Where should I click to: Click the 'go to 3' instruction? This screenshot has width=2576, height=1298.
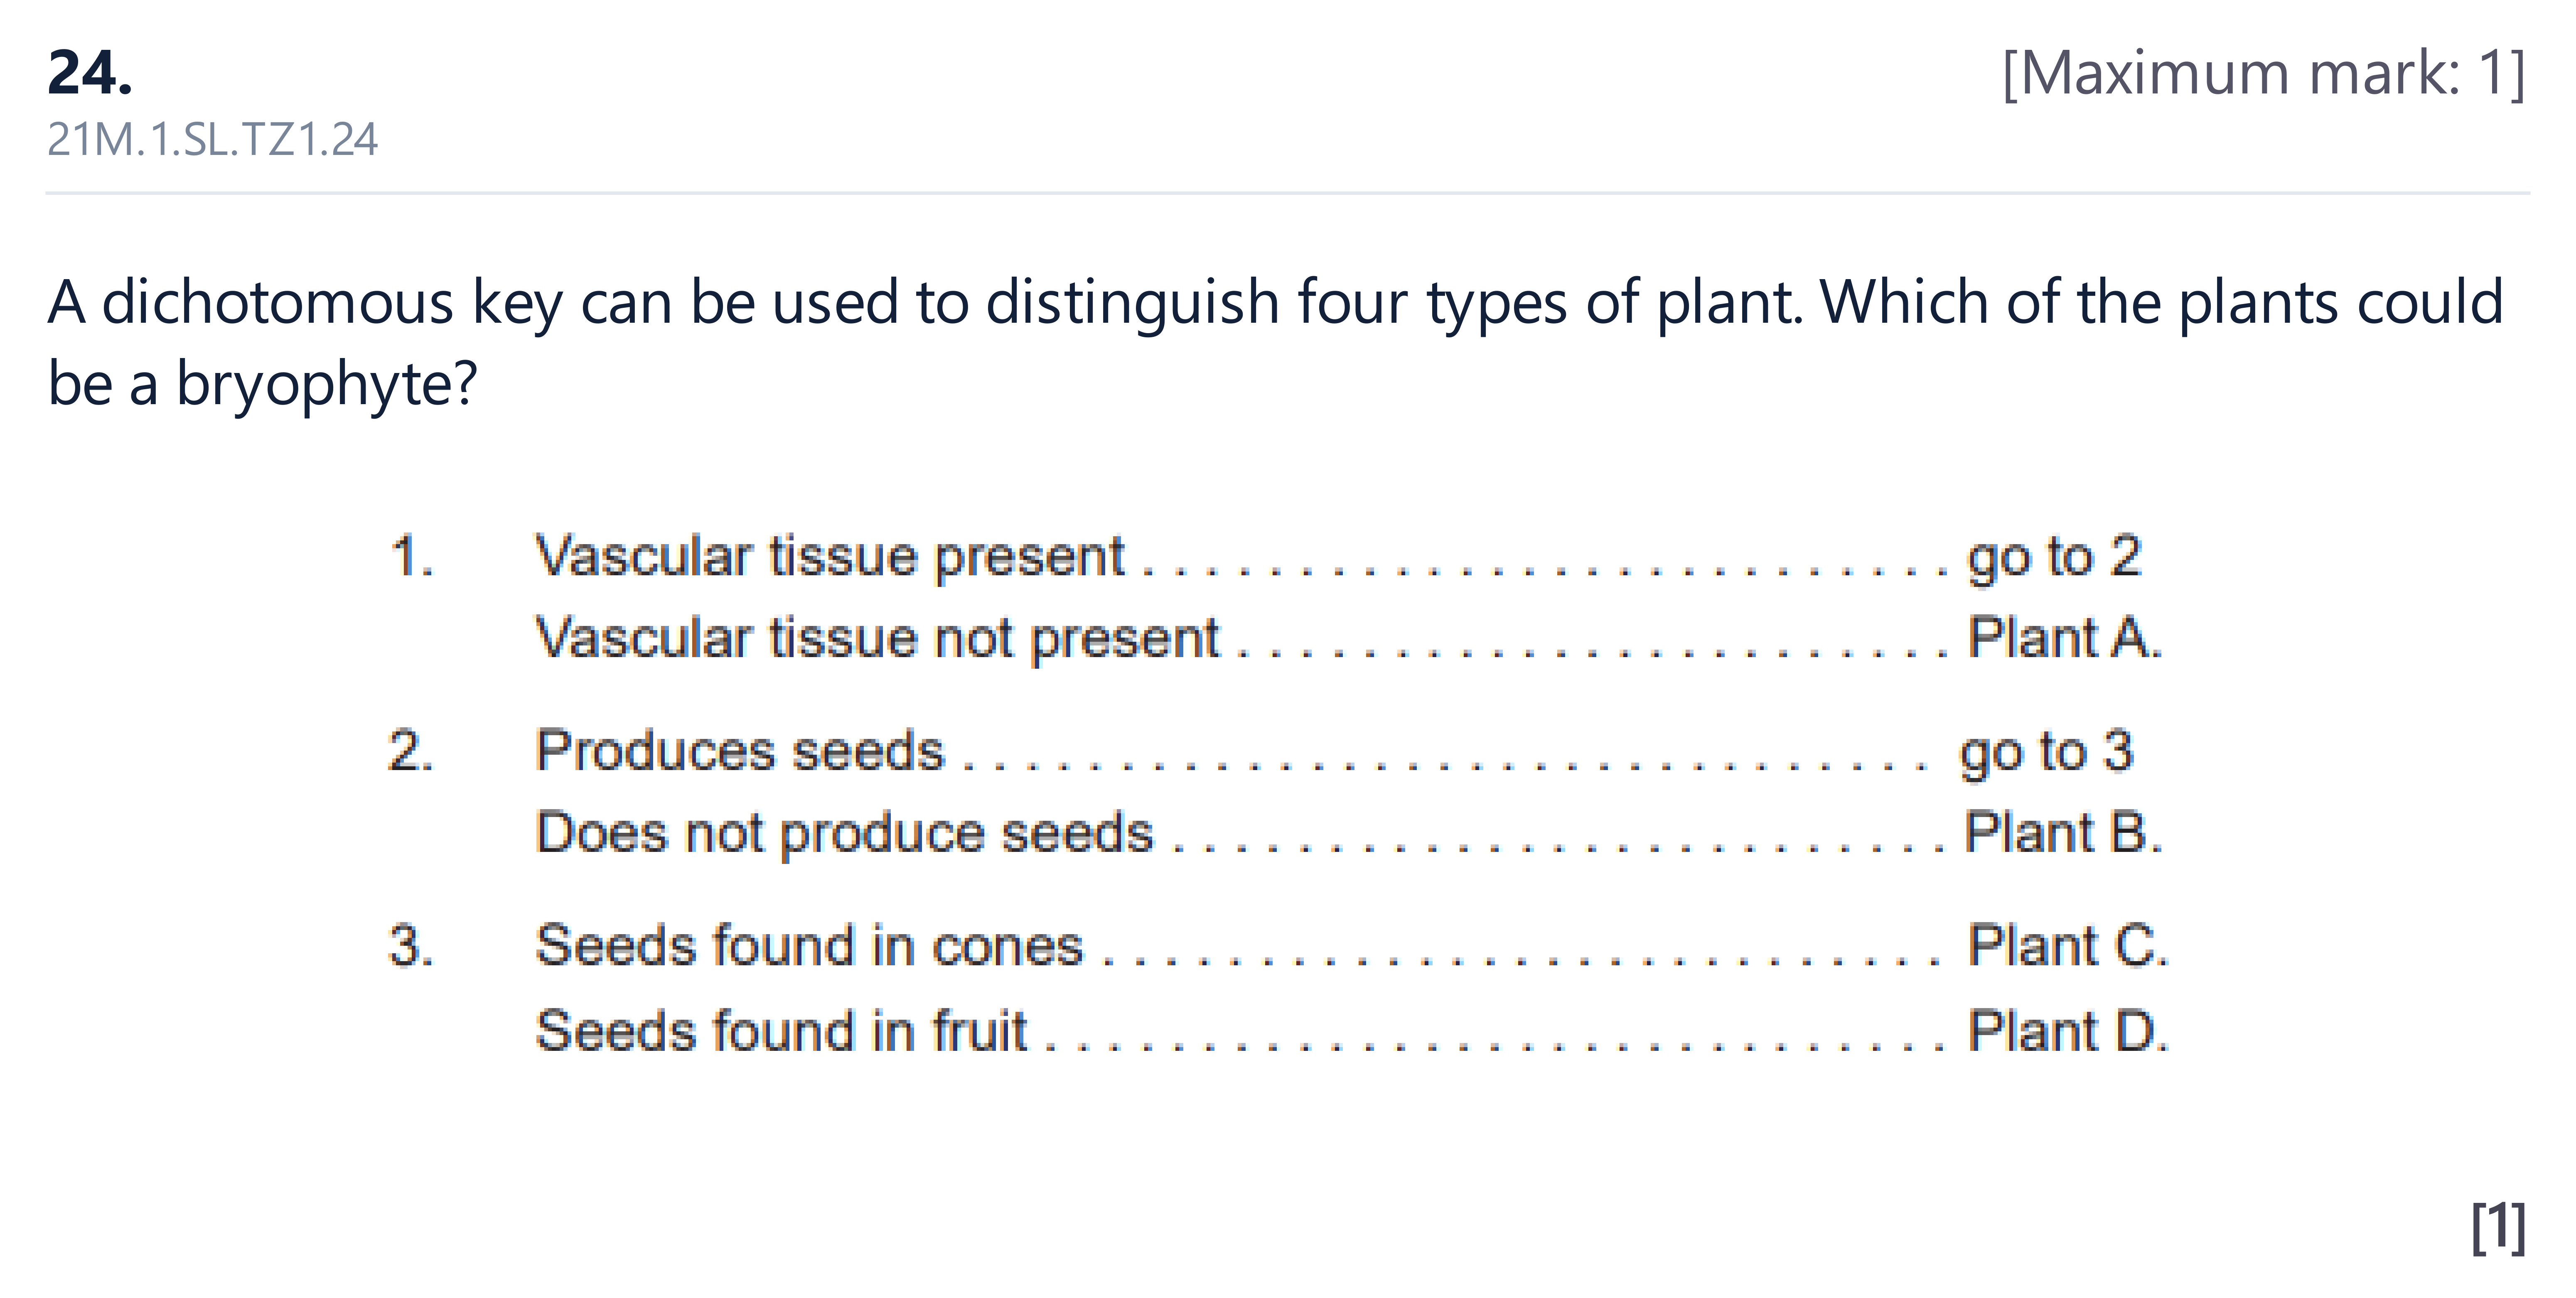point(2046,751)
